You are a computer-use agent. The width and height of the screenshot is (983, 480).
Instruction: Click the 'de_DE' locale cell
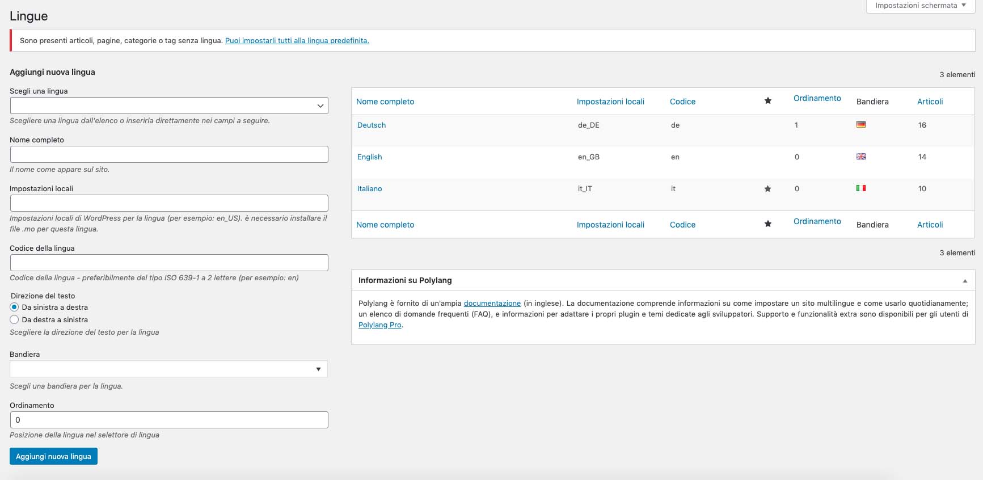pyautogui.click(x=589, y=125)
